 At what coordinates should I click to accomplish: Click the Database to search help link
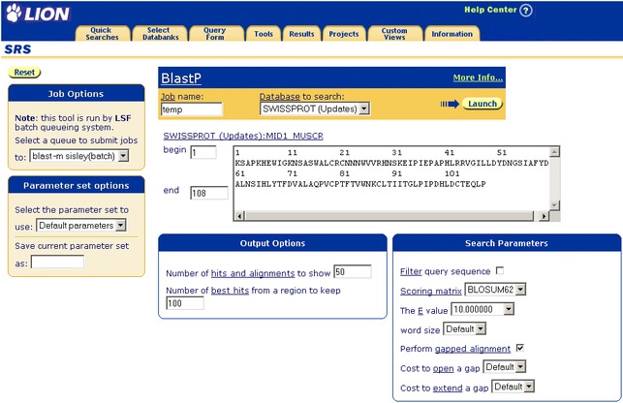coord(280,96)
